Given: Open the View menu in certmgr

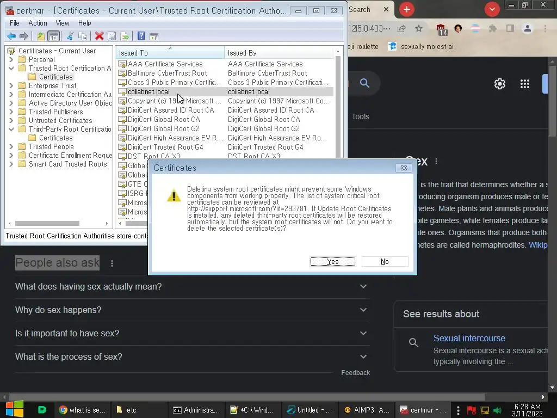Looking at the screenshot, I should (63, 23).
